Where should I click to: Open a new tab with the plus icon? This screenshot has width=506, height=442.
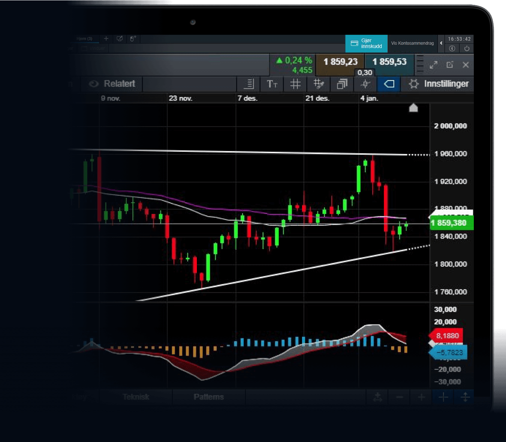106,39
